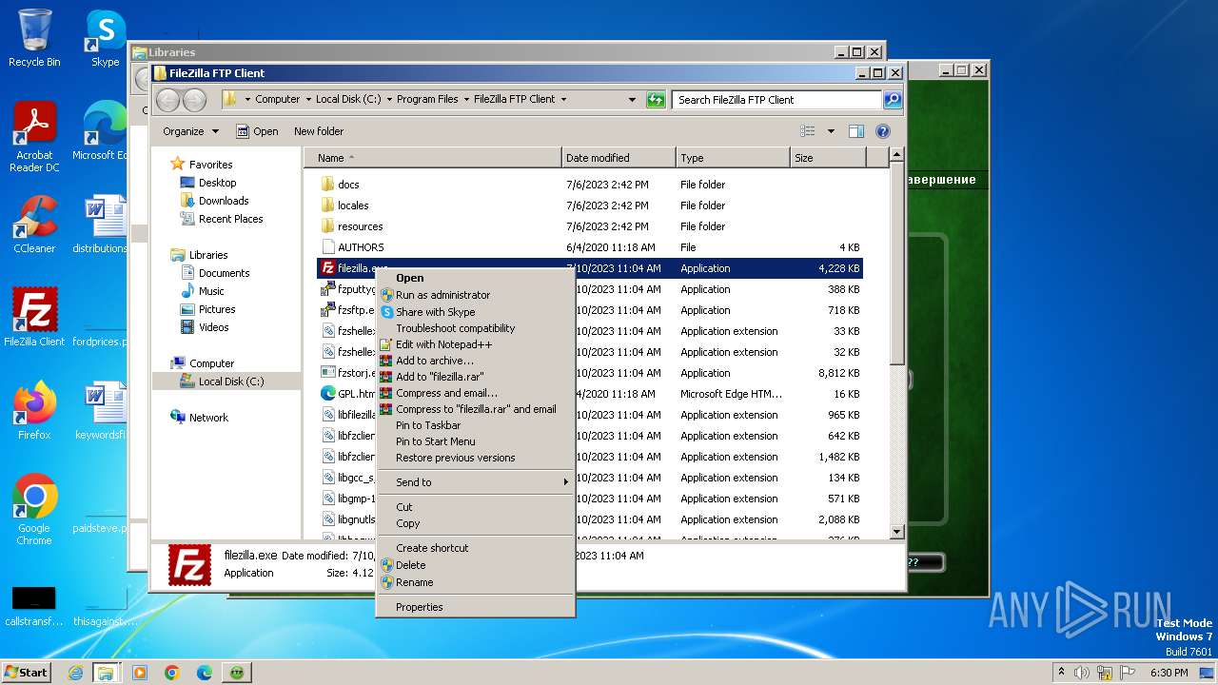The width and height of the screenshot is (1218, 685).
Task: Click the Explorer forward navigation button
Action: 194,99
